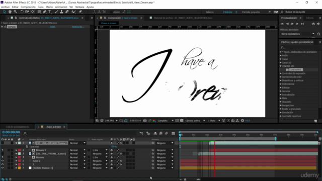
Task: Toggle fx switch on 'have a' layer
Action: pos(121,161)
